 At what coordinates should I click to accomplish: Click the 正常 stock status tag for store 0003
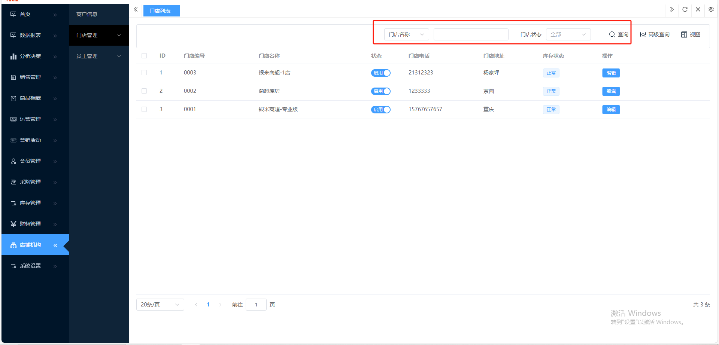tap(551, 73)
